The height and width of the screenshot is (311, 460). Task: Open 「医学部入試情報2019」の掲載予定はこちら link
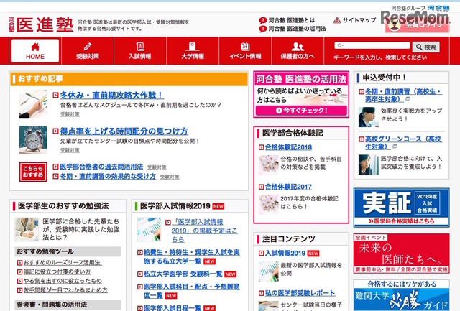click(x=204, y=231)
